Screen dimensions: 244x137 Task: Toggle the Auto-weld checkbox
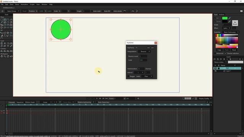click(92, 11)
